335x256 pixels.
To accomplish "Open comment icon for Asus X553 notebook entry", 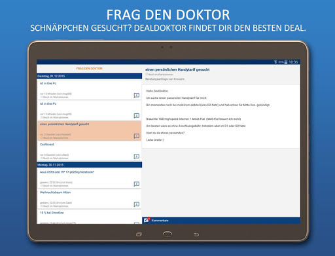I will [x=137, y=184].
